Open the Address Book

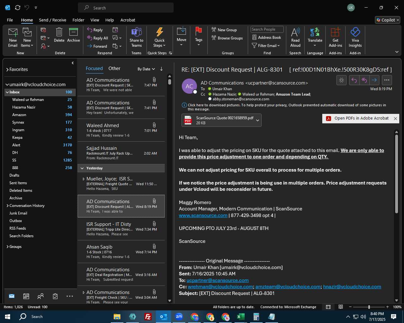(266, 37)
